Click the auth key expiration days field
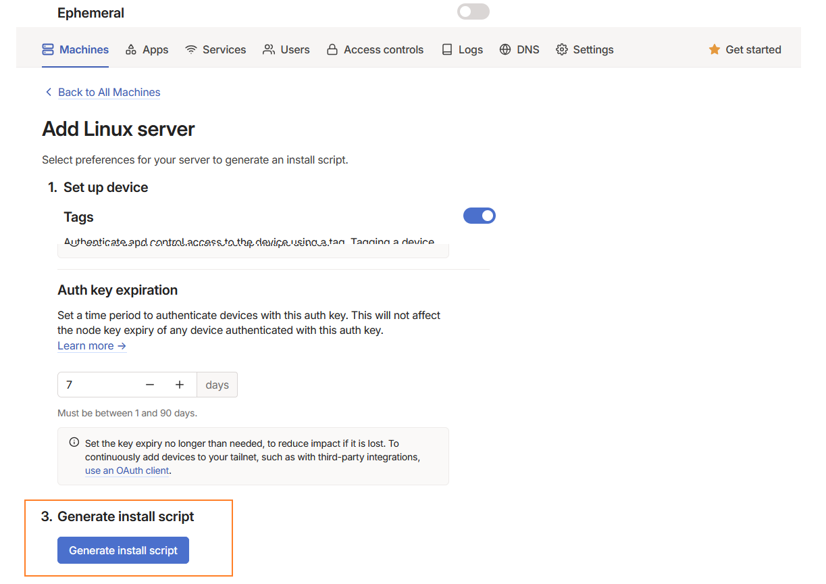 98,385
